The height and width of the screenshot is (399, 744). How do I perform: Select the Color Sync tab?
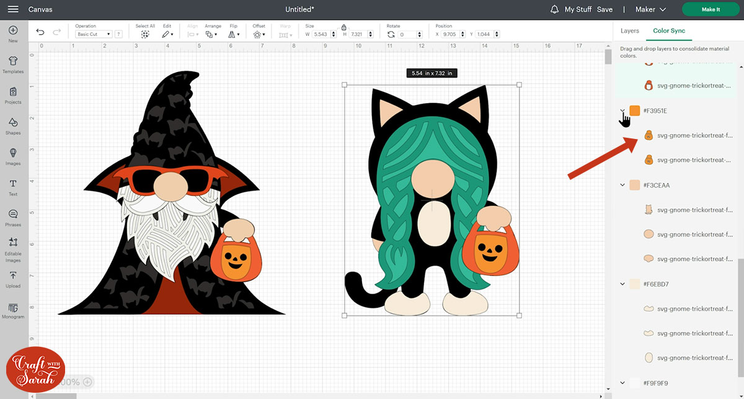668,30
